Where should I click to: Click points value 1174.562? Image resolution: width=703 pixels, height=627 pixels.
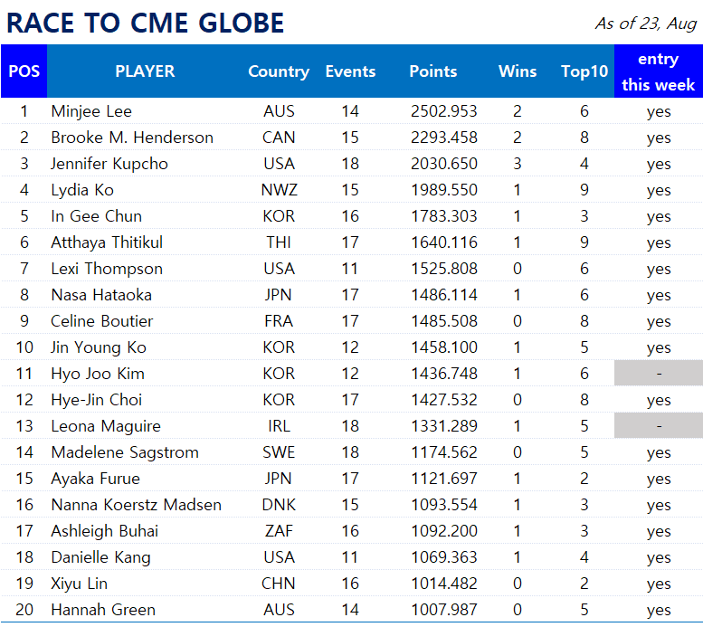pos(444,452)
